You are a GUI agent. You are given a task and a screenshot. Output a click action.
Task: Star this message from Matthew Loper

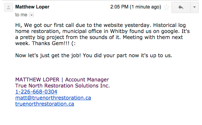(x=166, y=7)
